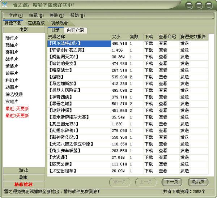
Task: Click 发送 report for 机器人历险记
Action: click(184, 90)
